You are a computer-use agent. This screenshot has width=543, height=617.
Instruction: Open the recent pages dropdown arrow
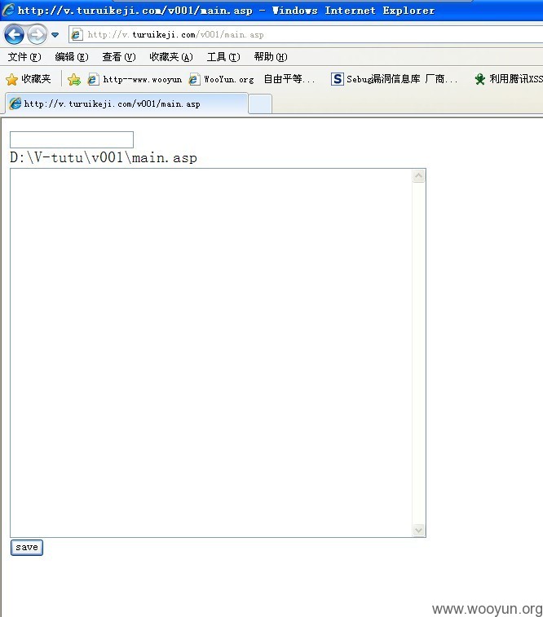click(x=55, y=35)
